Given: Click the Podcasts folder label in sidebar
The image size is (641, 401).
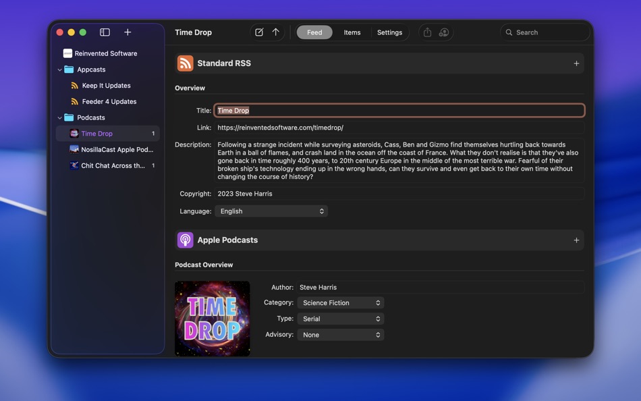Looking at the screenshot, I should click(91, 117).
